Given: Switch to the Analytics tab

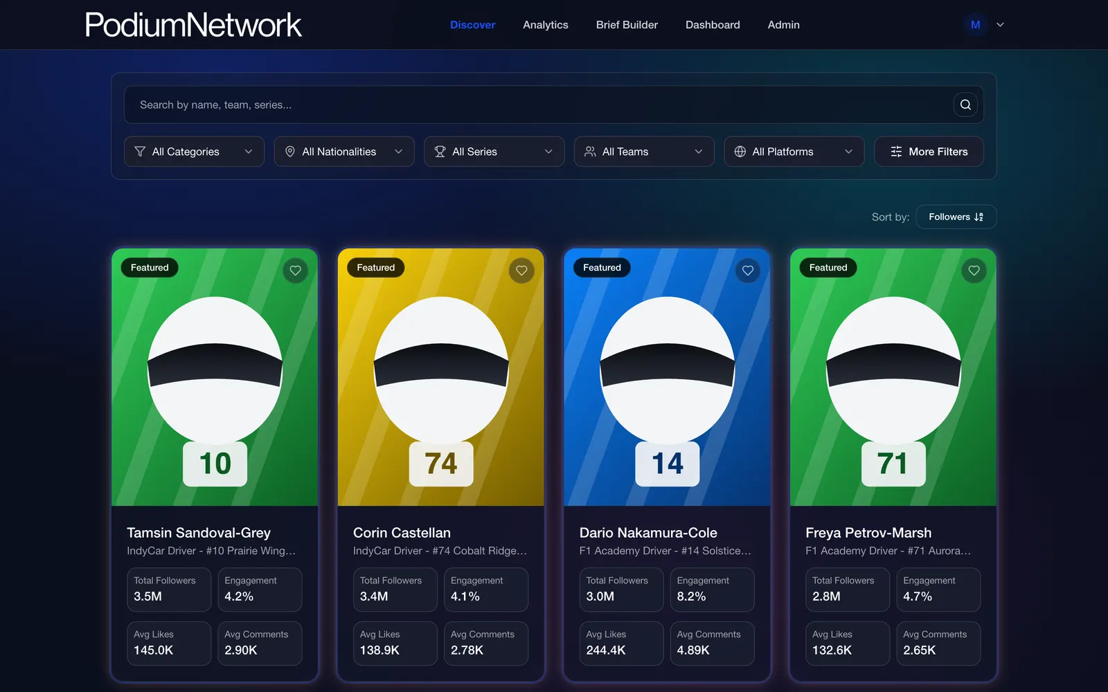Looking at the screenshot, I should click(x=546, y=25).
